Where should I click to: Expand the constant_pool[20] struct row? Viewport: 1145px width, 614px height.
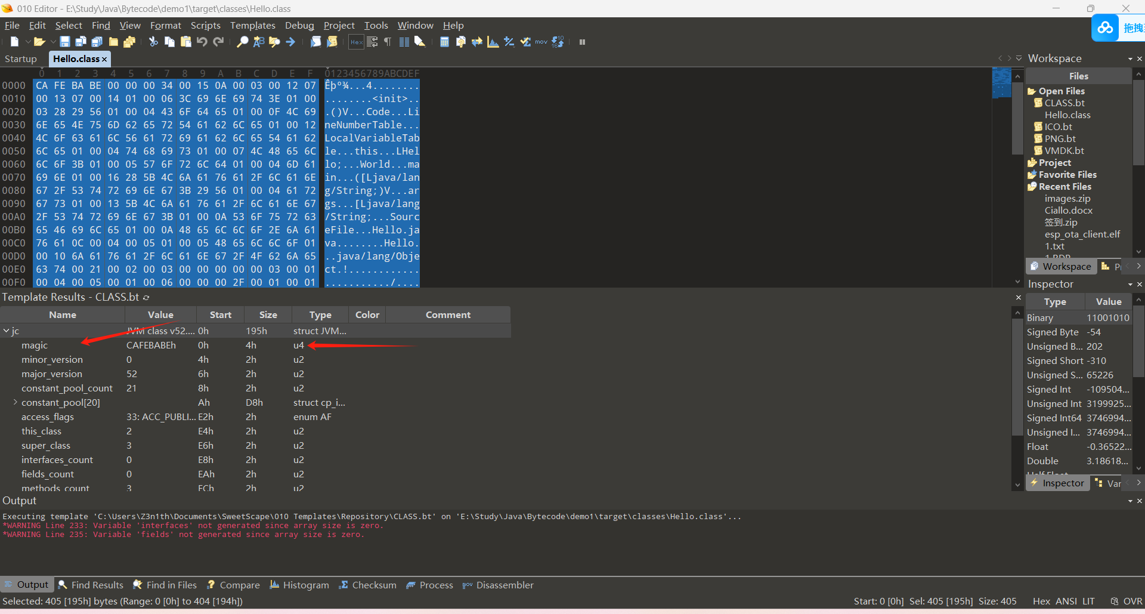(16, 403)
